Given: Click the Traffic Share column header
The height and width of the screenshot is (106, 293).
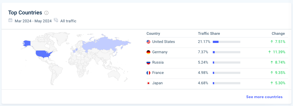Looking at the screenshot, I should pyautogui.click(x=209, y=33).
